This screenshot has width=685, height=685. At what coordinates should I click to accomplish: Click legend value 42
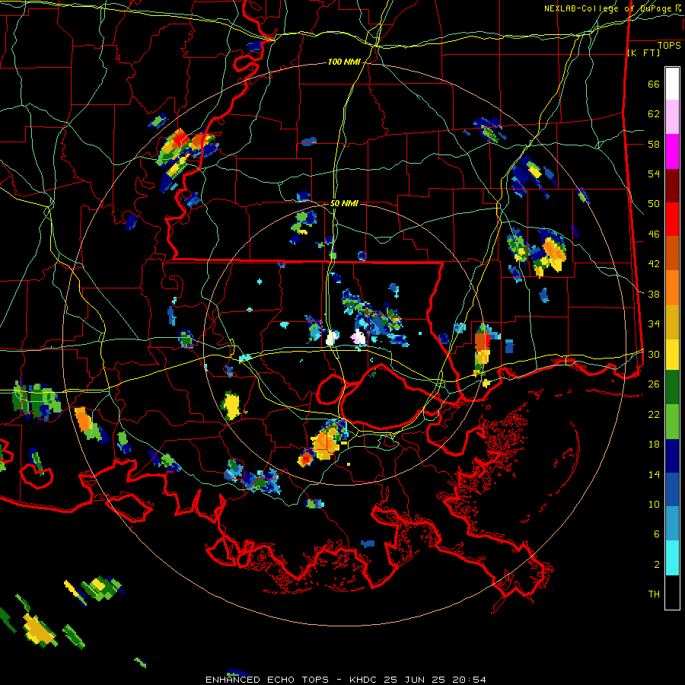click(x=654, y=264)
